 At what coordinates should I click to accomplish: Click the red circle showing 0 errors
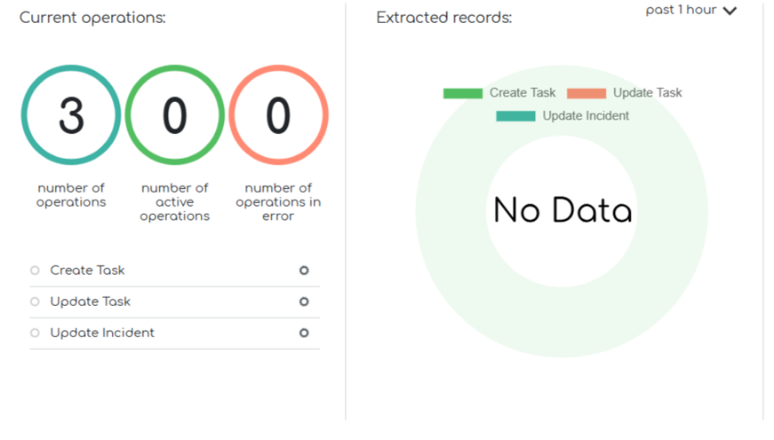point(278,114)
